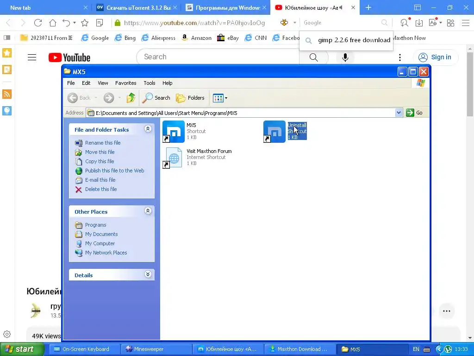Click the Favorites star in left sidebar
The height and width of the screenshot is (356, 474).
pos(7,53)
